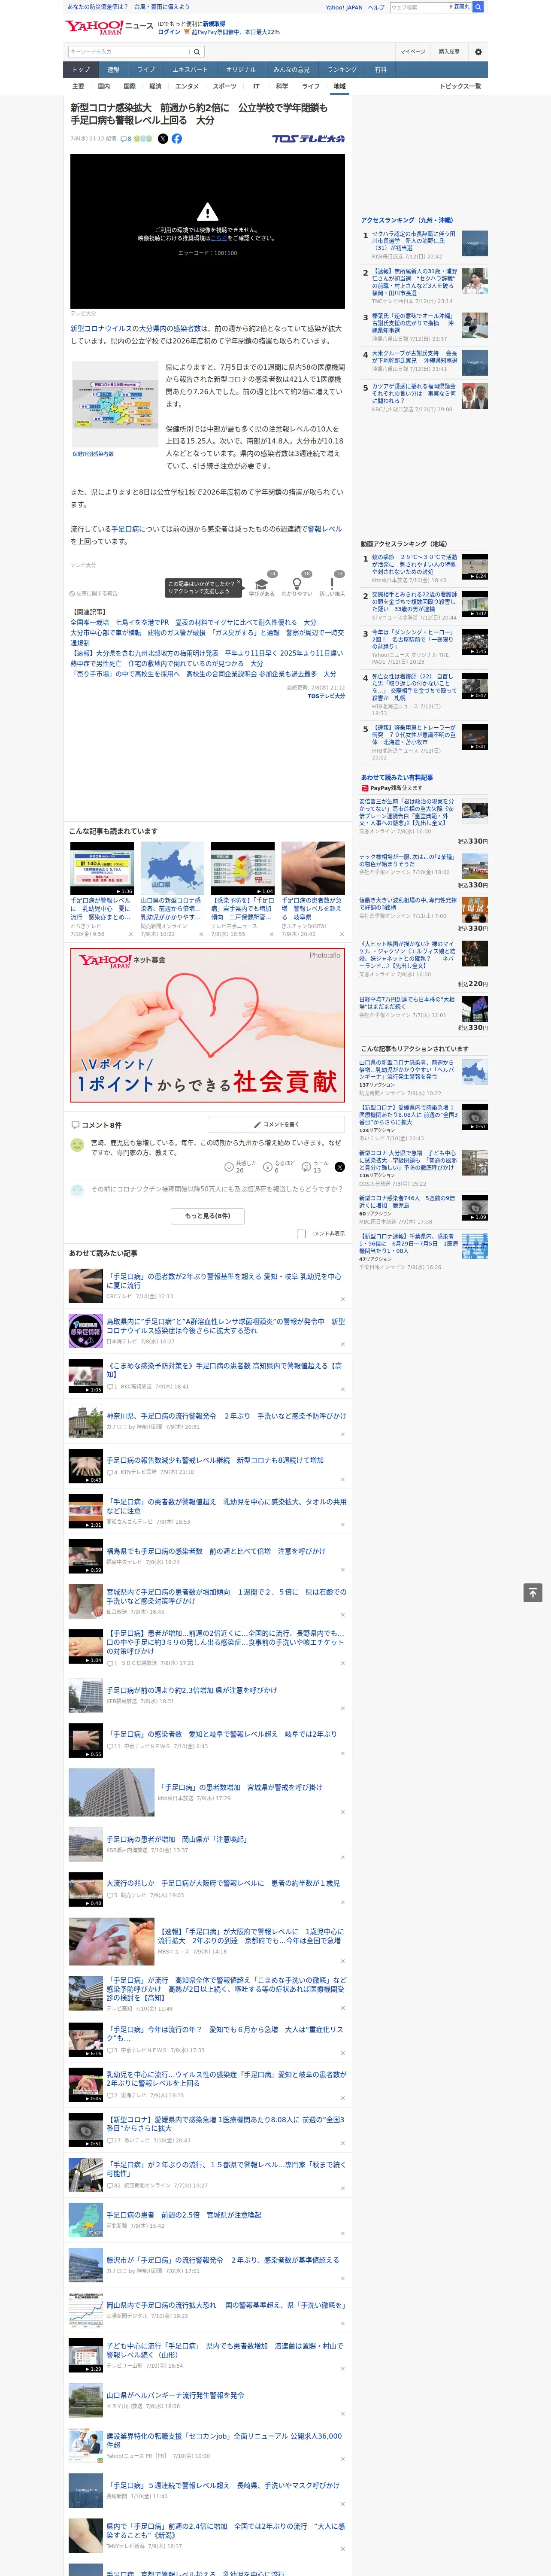Click the blue web search button
The height and width of the screenshot is (2576, 551).
[478, 7]
